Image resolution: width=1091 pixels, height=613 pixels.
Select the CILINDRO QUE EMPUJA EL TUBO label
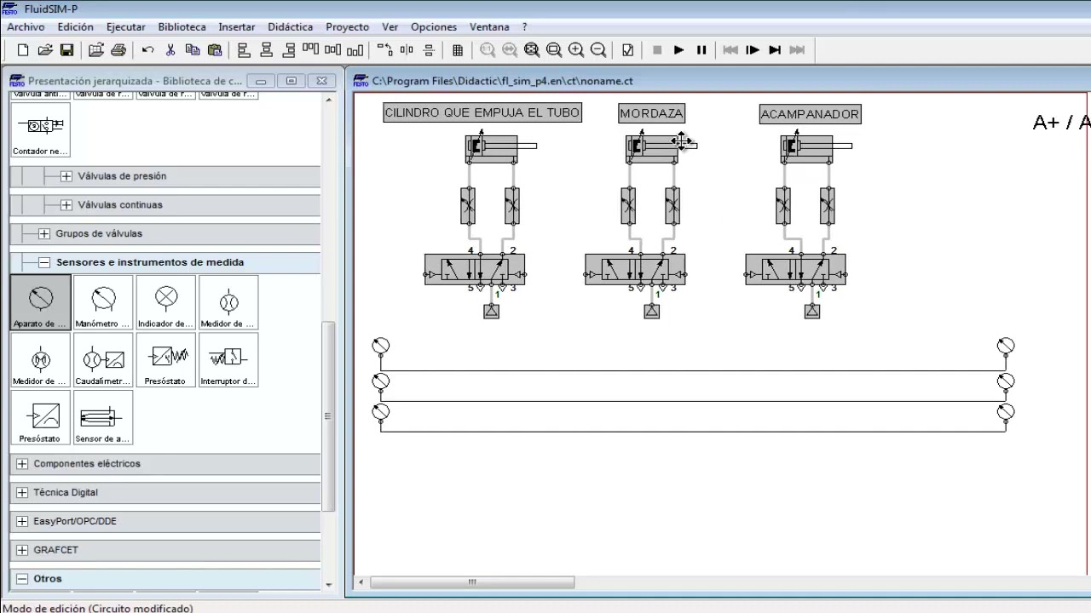[482, 112]
